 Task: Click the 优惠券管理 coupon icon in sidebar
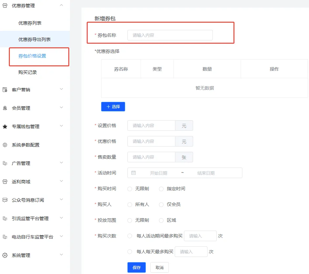5,5
